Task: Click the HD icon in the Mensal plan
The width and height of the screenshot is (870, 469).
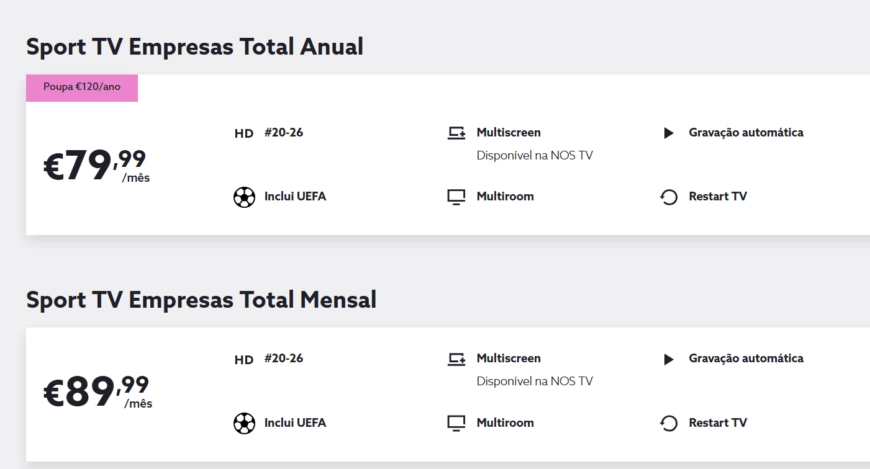Action: point(244,360)
